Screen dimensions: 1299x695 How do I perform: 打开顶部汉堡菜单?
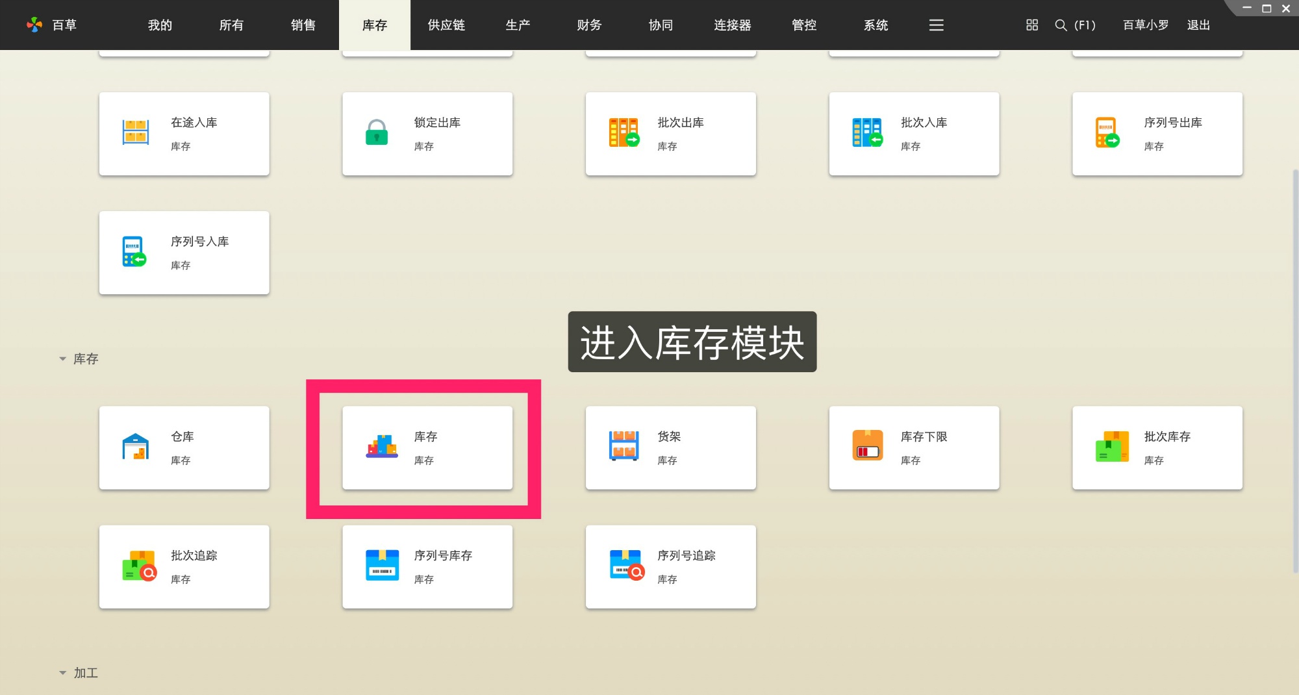[x=935, y=25]
